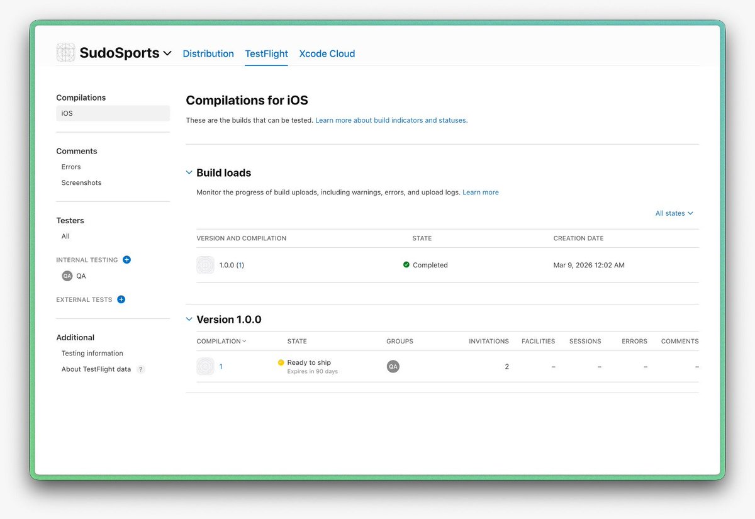Show All testers in sidebar

pyautogui.click(x=65, y=236)
